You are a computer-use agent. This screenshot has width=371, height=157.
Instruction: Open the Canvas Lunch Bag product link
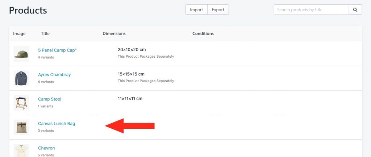57,124
